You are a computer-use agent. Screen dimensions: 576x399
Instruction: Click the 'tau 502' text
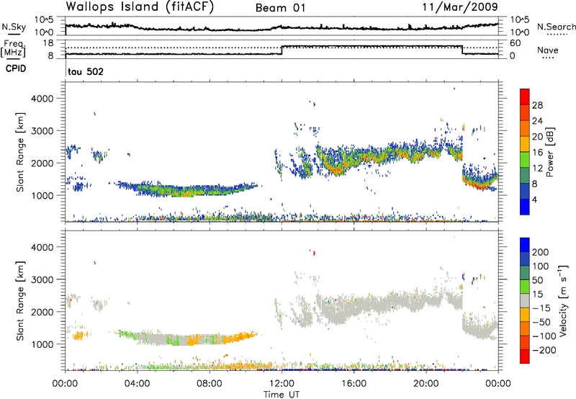pos(86,71)
